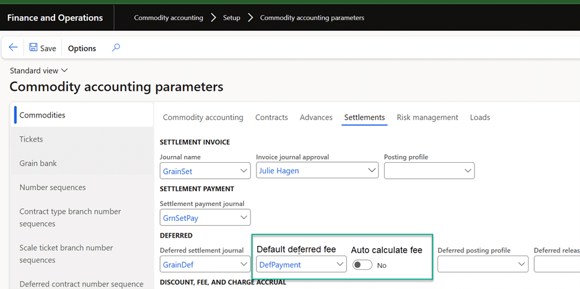Click Commodity accounting in the breadcrumb
The image size is (580, 289).
[169, 18]
